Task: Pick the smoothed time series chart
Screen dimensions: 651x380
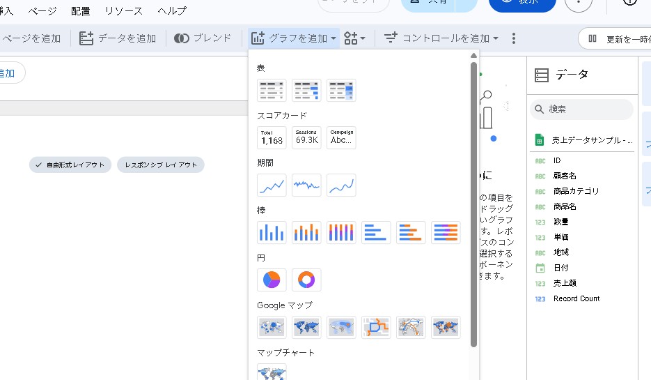Action: [341, 185]
